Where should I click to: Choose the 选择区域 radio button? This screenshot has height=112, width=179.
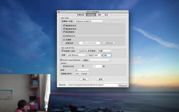tap(64, 43)
